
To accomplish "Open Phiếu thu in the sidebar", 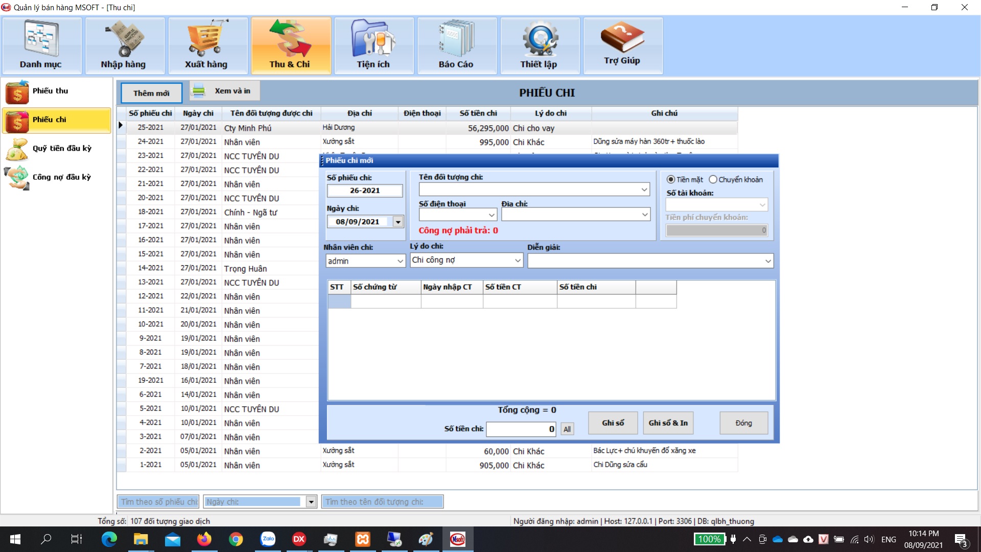I will click(x=57, y=92).
